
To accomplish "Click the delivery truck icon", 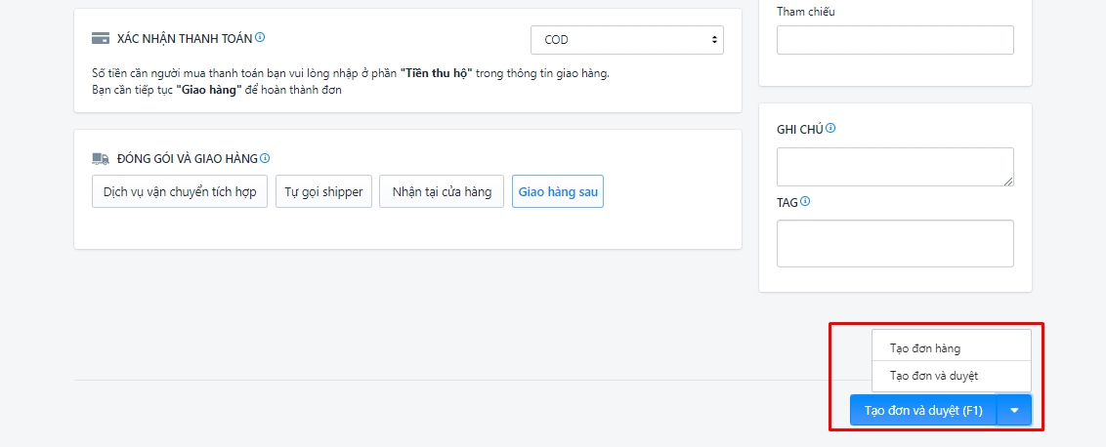I will point(100,158).
